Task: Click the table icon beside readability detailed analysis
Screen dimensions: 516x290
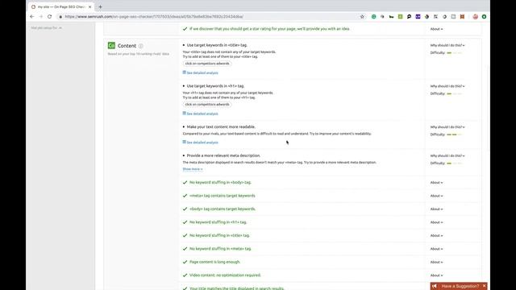Action: pos(185,142)
